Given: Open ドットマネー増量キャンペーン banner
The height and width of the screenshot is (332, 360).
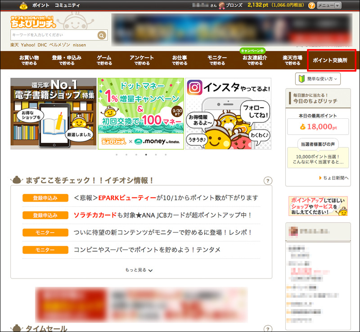Looking at the screenshot, I should (141, 114).
